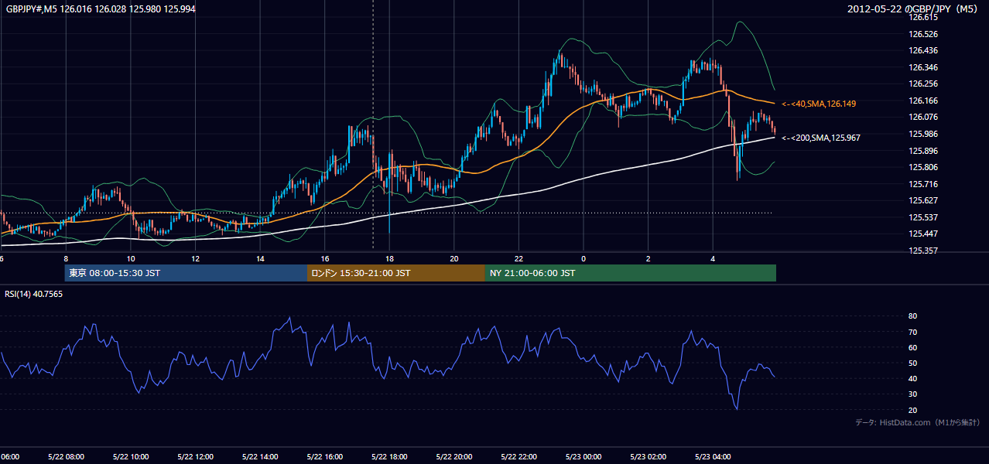Click the 5/22 12:00 time axis label
The image size is (989, 464).
[x=195, y=456]
